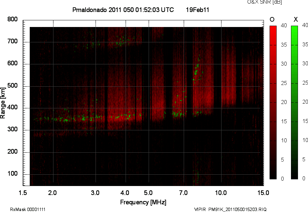
Task: Click the green X SNR color bar
Action: click(294, 102)
